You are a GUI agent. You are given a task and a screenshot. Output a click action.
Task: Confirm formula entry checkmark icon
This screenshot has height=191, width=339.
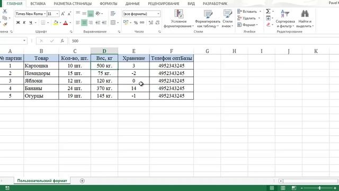[x=52, y=41]
